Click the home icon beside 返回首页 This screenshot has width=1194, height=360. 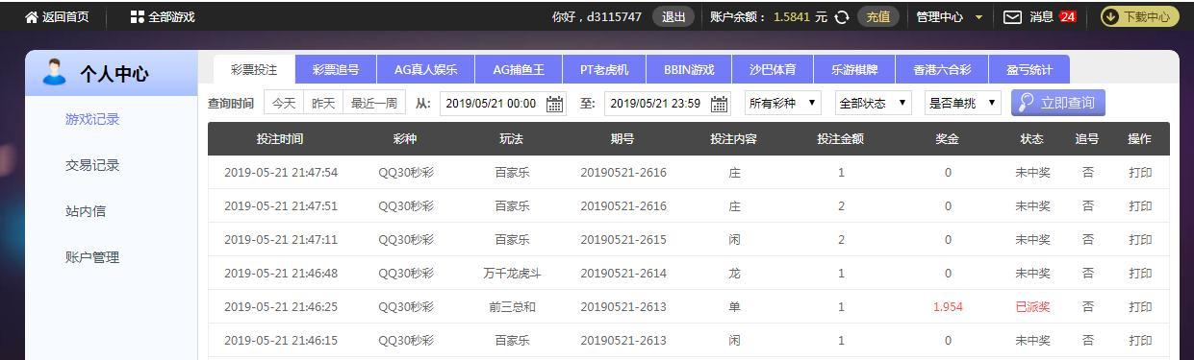click(32, 16)
